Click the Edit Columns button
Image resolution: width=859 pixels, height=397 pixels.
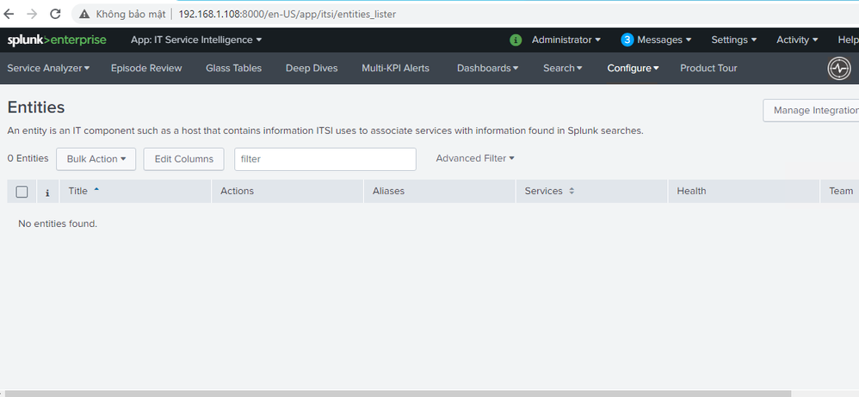point(183,159)
